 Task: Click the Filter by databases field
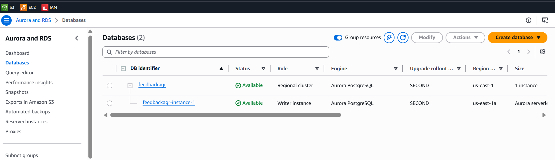(x=216, y=52)
